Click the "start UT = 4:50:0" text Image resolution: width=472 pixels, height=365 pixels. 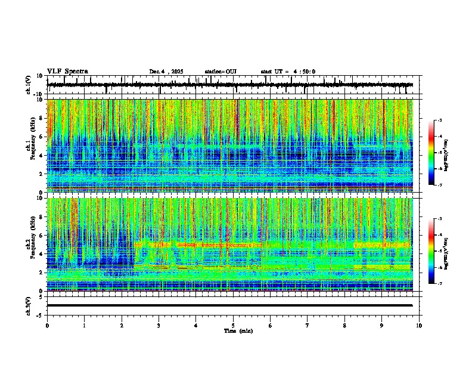pyautogui.click(x=288, y=72)
